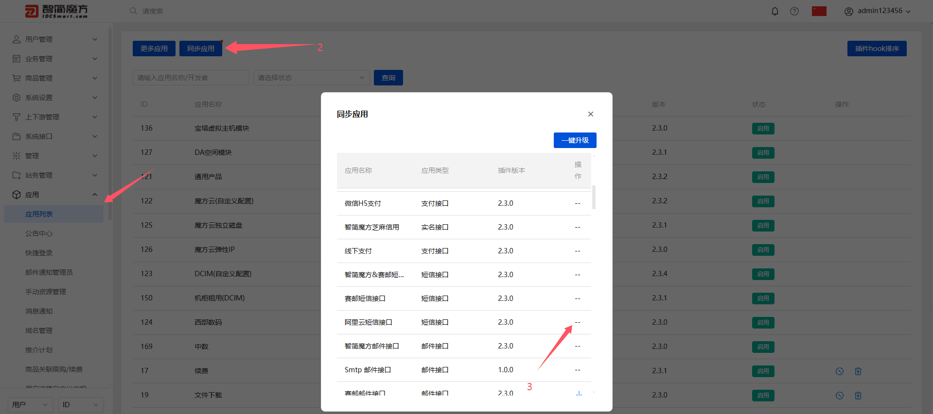Viewport: 933px width, 414px height.
Task: Click the 宝塔虚拟主机模块 application name
Action: coord(222,128)
